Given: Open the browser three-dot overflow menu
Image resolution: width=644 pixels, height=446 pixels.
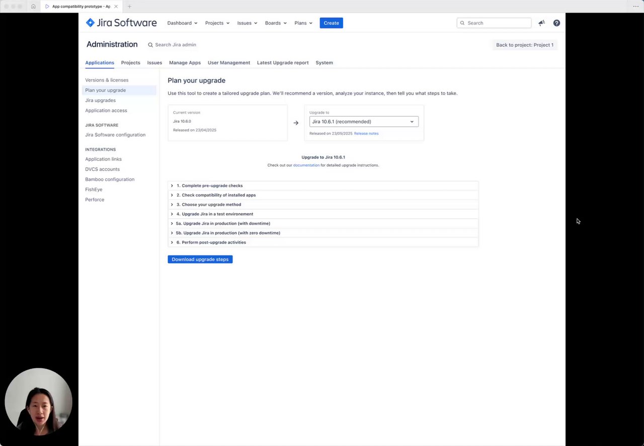Looking at the screenshot, I should pos(635,7).
